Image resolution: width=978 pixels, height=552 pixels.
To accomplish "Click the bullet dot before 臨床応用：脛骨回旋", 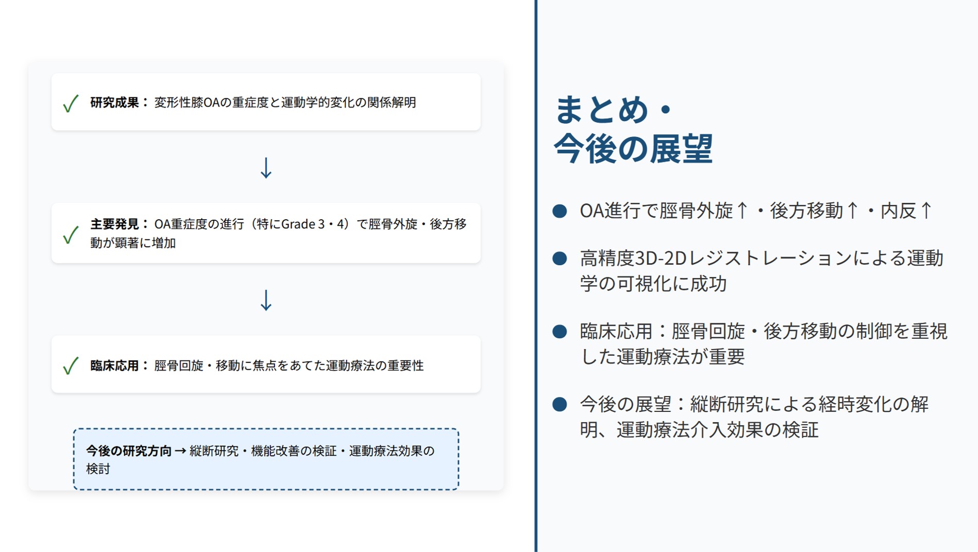I will point(560,332).
